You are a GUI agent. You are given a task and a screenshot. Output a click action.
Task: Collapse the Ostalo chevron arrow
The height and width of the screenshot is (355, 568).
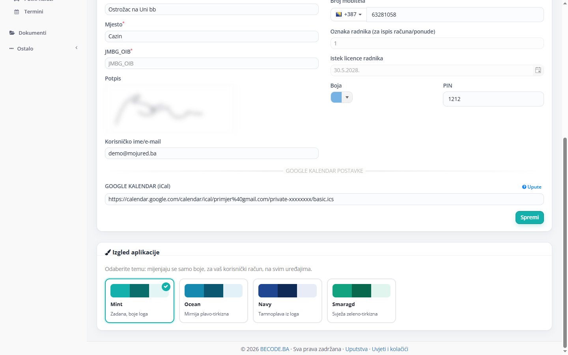coord(77,48)
